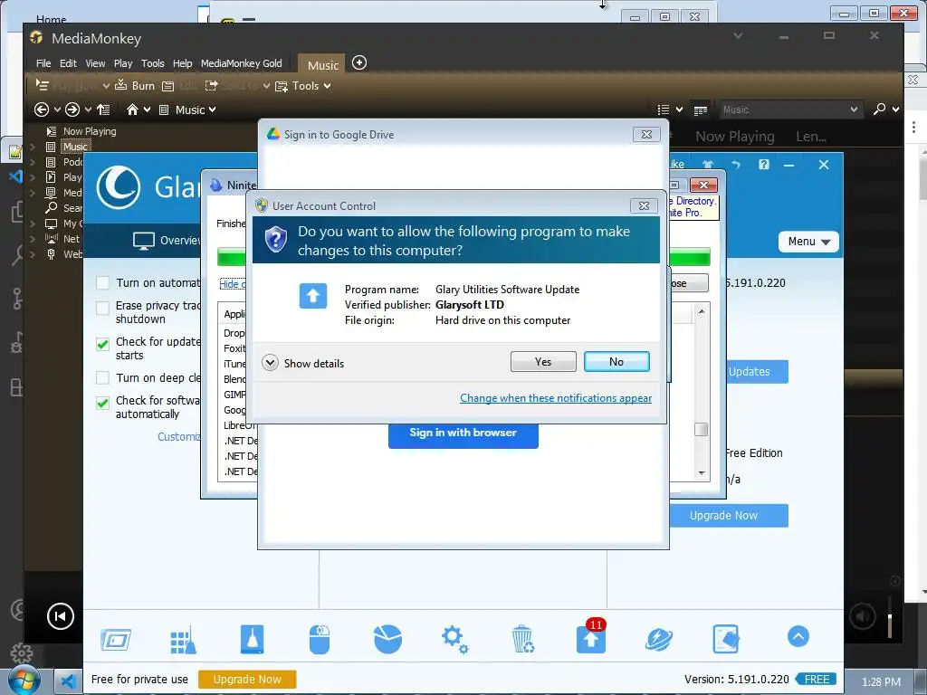Select MediaMonkey Music tab
Image resolution: width=927 pixels, height=695 pixels.
pyautogui.click(x=323, y=65)
